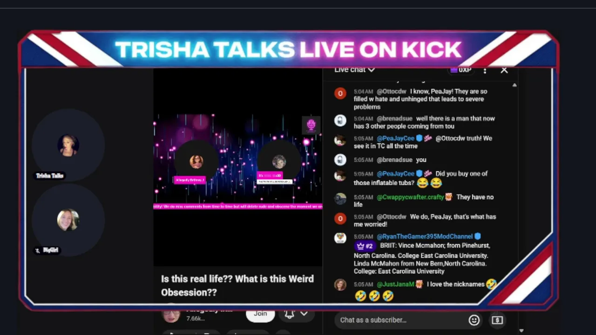The height and width of the screenshot is (335, 596).
Task: Click blue shield badge in PeaJayCee 'truth!' message
Action: (419, 138)
